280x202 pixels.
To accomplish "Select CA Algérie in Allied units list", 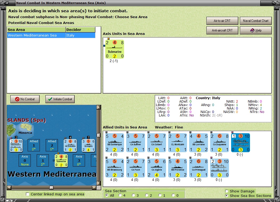I will (157, 168).
